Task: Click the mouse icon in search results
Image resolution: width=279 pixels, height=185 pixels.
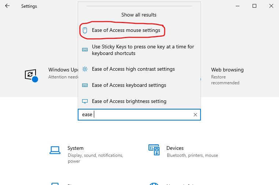Action: [x=85, y=30]
